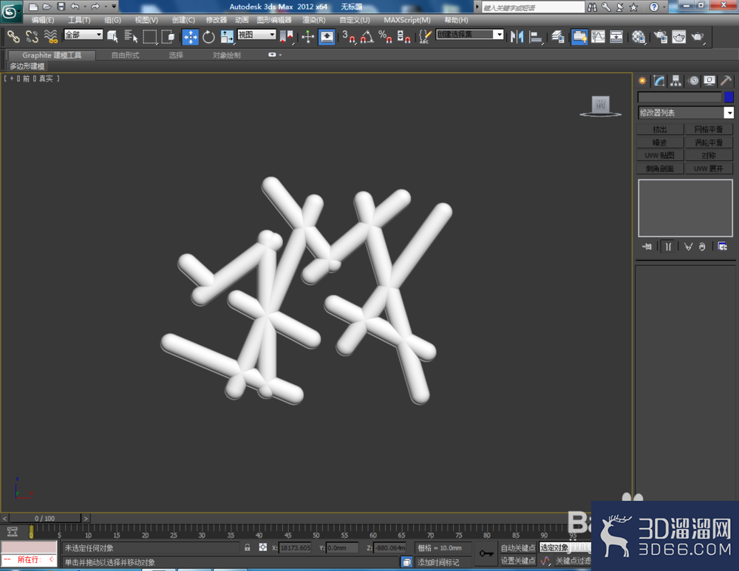This screenshot has width=739, height=571.
Task: Toggle the Percent Snap magnet
Action: (386, 37)
